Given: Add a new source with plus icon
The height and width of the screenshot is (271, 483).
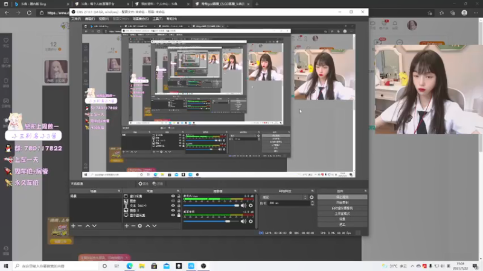Looking at the screenshot, I should (127, 226).
